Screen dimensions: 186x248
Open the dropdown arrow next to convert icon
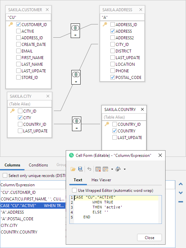coord(125,169)
